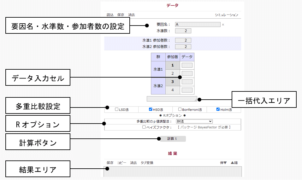Open the シミュレーション link

pos(227,15)
